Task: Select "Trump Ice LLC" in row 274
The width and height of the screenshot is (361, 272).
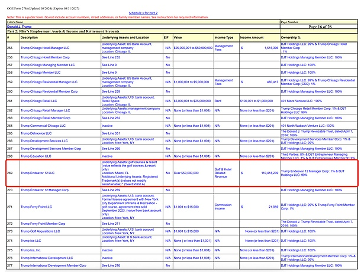Action: (31, 241)
